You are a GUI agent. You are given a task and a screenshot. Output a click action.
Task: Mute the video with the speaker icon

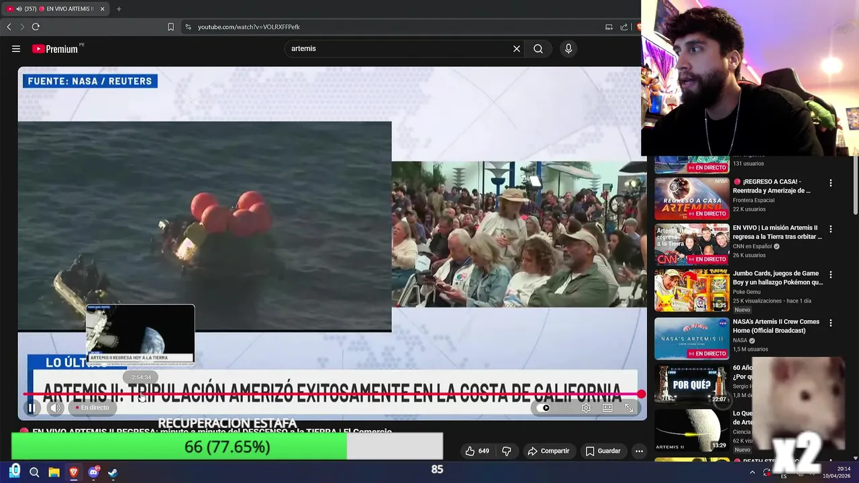(x=55, y=407)
